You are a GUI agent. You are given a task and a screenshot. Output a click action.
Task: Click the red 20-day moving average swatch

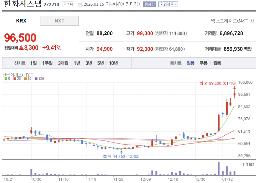click(x=15, y=79)
